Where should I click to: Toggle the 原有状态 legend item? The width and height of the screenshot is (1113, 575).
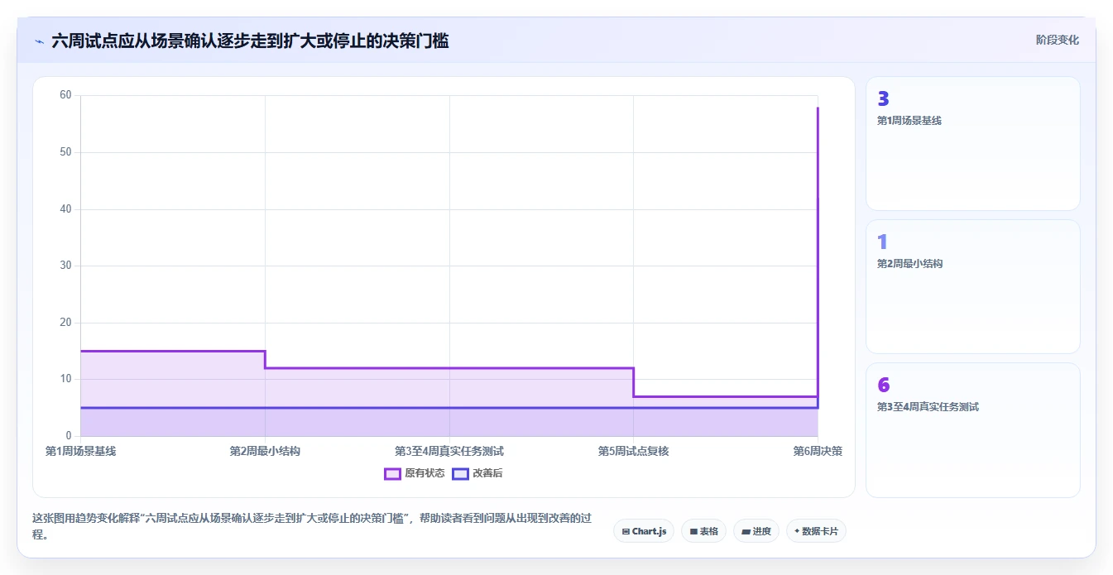click(415, 473)
